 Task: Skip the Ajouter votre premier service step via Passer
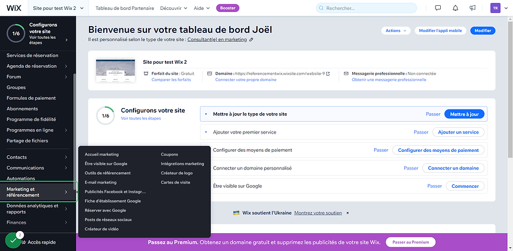[x=421, y=132]
